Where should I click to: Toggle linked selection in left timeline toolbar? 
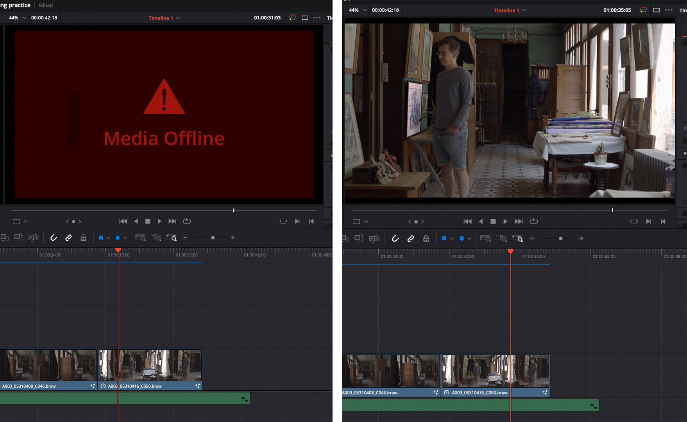point(68,238)
